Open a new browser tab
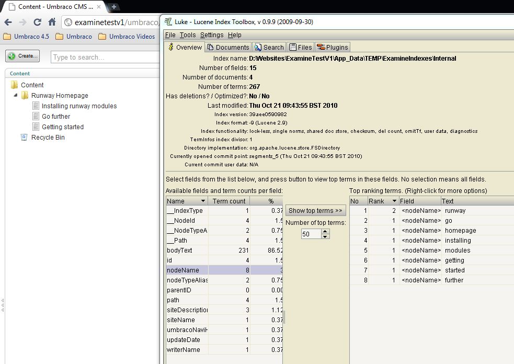The height and width of the screenshot is (364, 514). [114, 7]
